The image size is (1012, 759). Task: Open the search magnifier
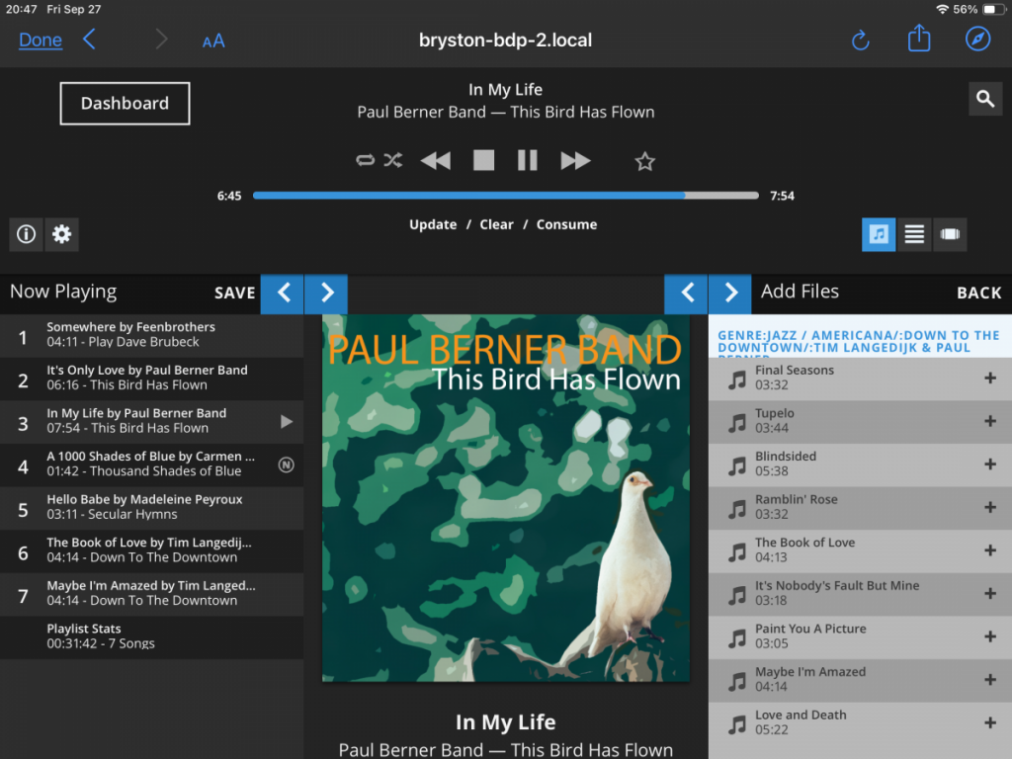985,99
